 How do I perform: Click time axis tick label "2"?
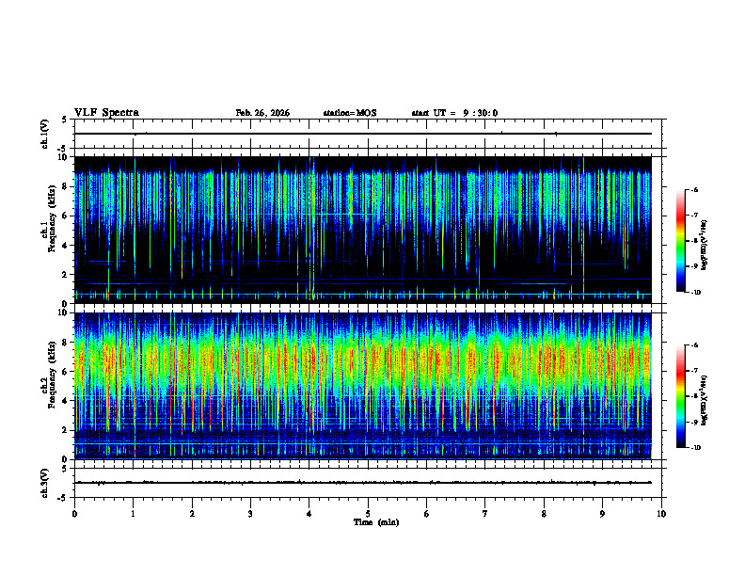192,514
